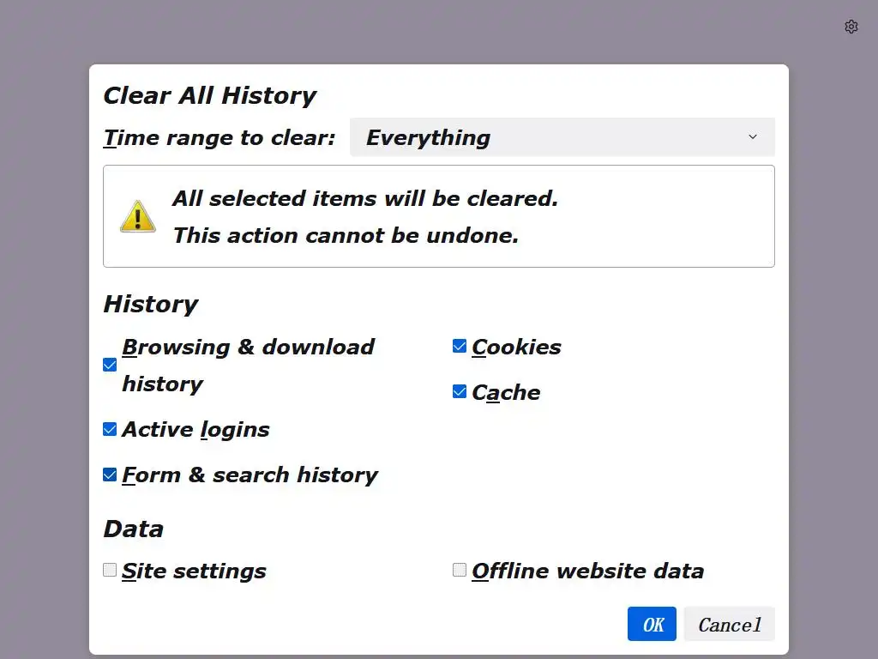Image resolution: width=878 pixels, height=659 pixels.
Task: Uncheck the Active logins checkbox
Action: (x=110, y=429)
